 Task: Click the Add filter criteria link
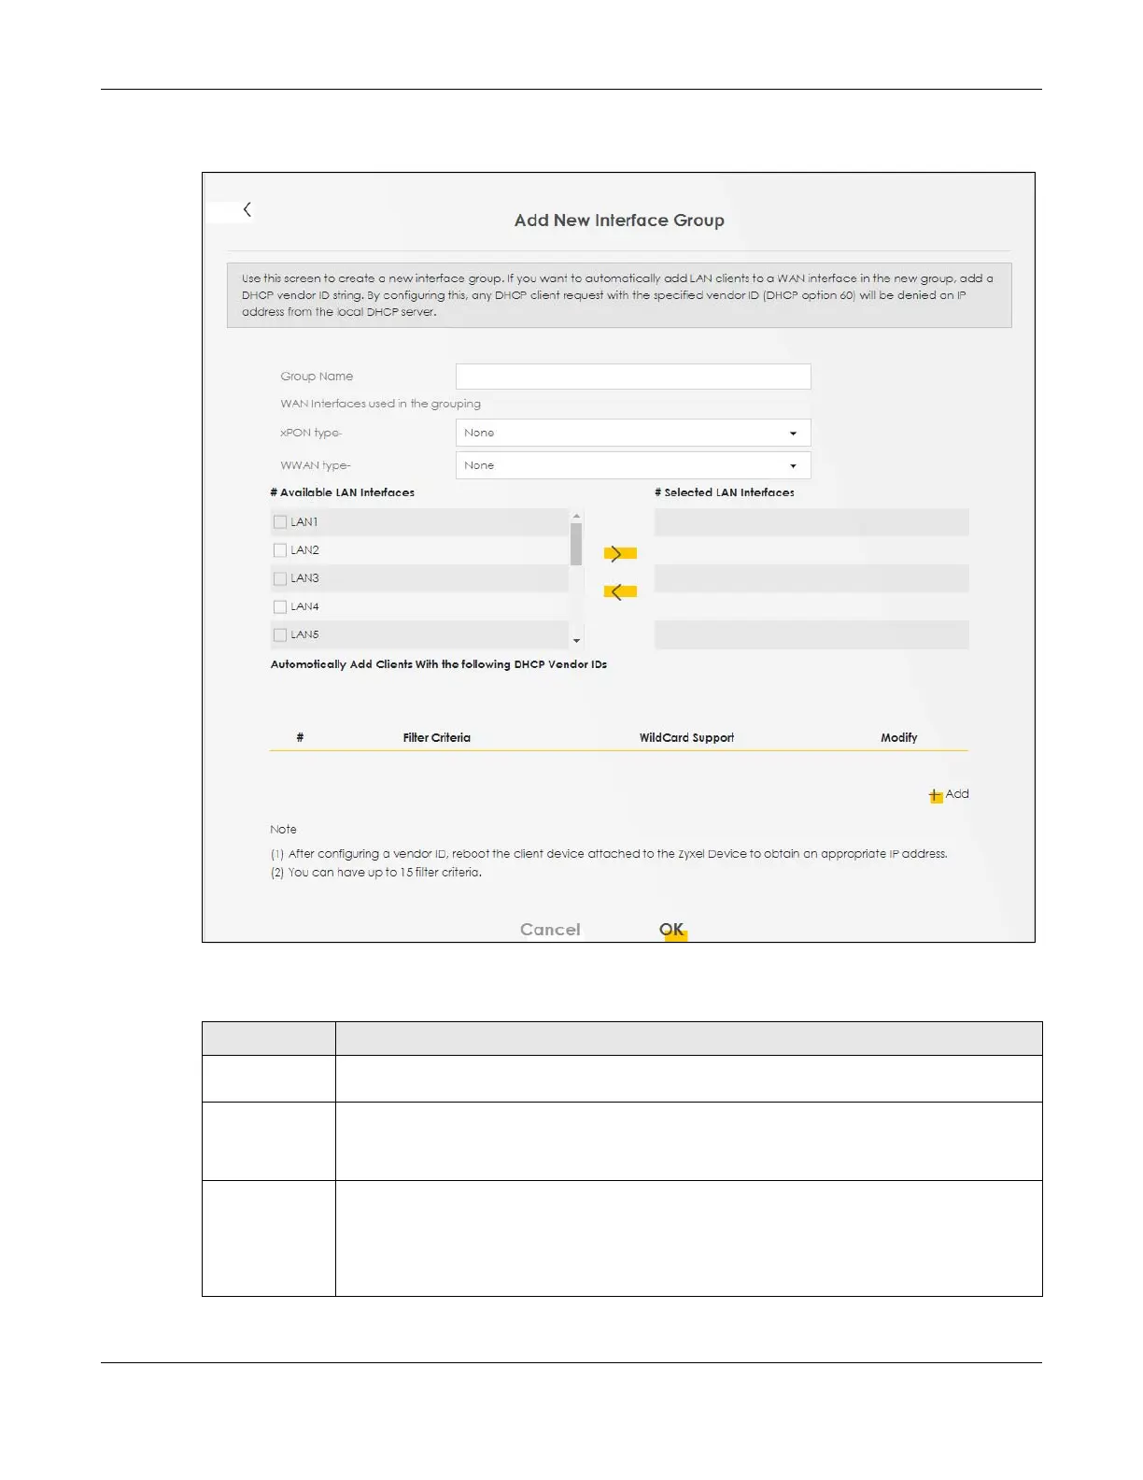(x=957, y=794)
